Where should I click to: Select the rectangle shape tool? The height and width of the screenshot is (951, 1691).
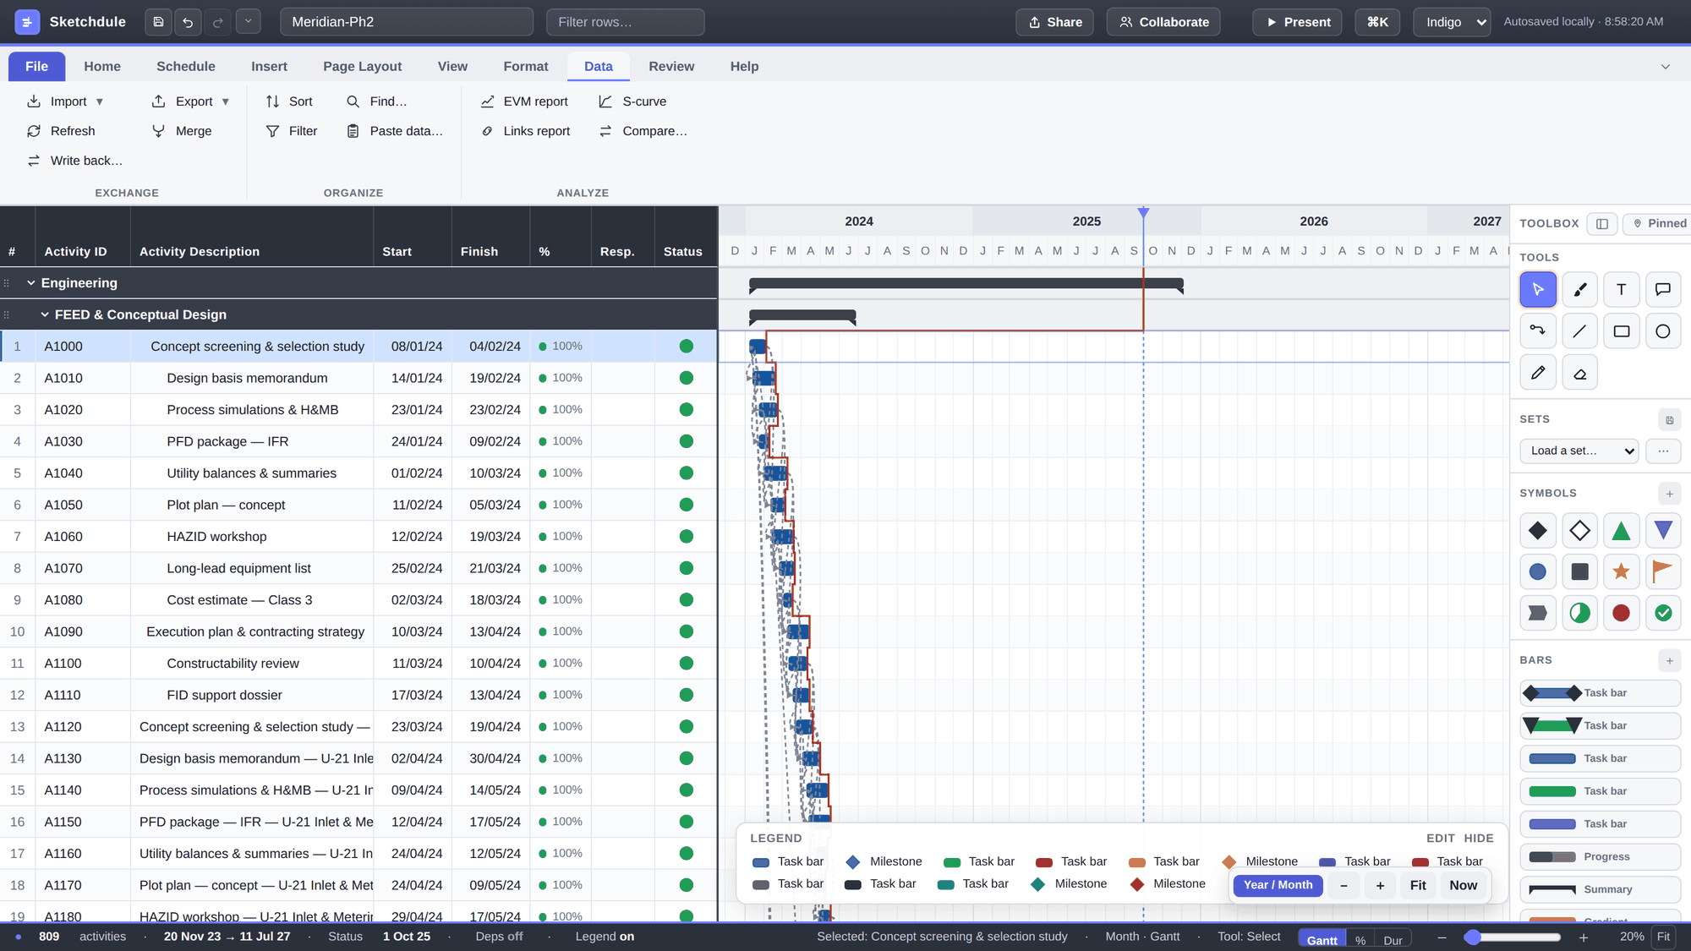pos(1621,331)
